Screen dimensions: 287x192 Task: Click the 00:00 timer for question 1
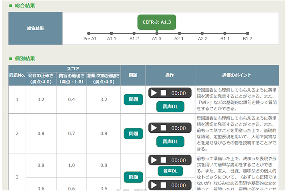[x=178, y=93]
